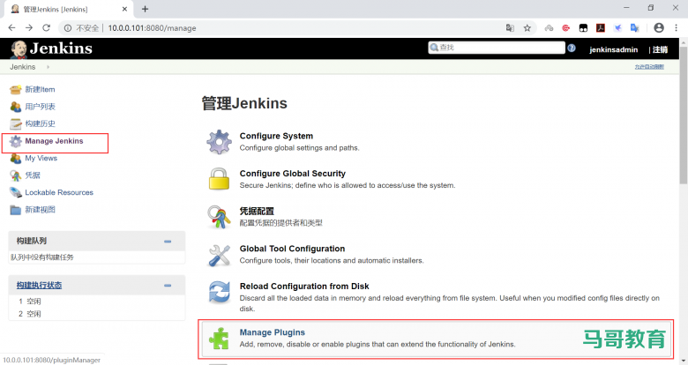This screenshot has width=688, height=365.
Task: Collapse the 构建队列 panel
Action: 168,242
